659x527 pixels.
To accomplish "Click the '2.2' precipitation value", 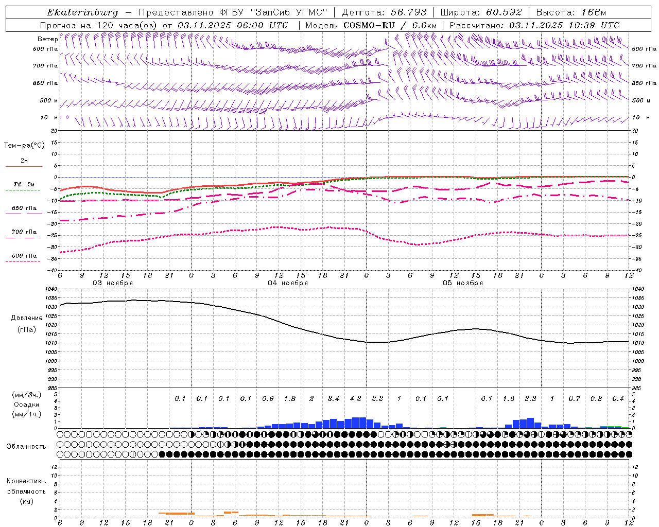I will 377,398.
